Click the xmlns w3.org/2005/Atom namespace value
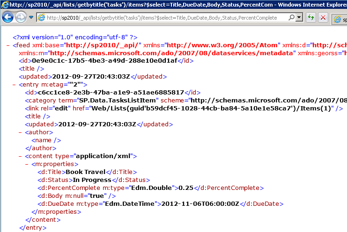347x232 pixels. pyautogui.click(x=222, y=45)
